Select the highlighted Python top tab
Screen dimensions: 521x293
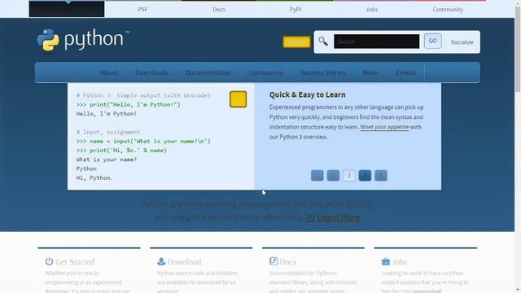point(67,9)
